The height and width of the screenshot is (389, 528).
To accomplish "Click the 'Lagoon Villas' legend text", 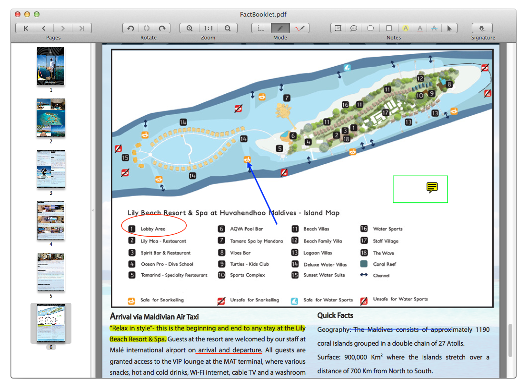I will (x=318, y=253).
